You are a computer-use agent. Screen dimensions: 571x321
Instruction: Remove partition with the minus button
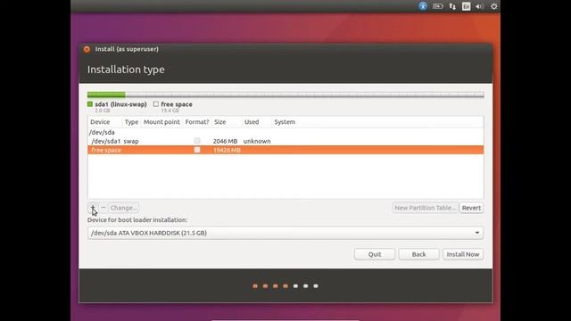pyautogui.click(x=103, y=208)
